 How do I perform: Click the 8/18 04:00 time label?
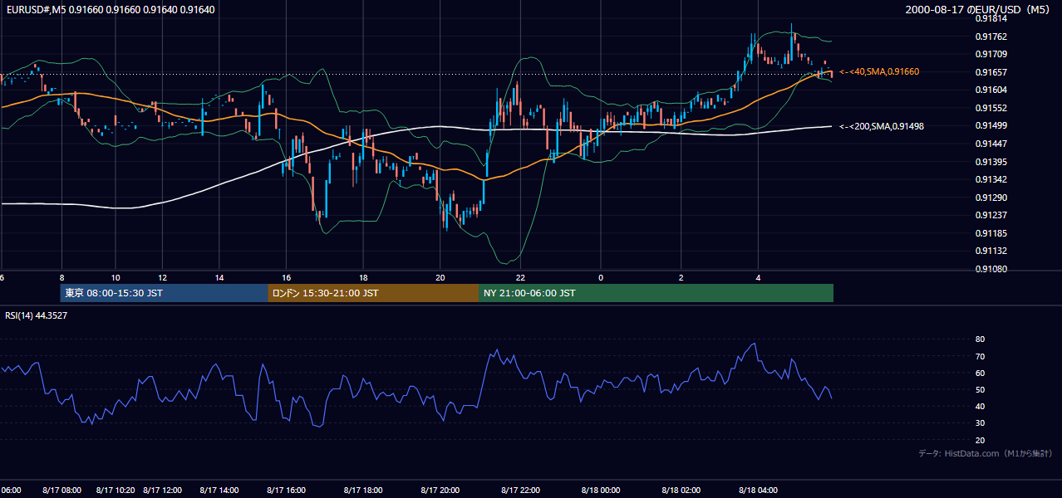point(758,491)
